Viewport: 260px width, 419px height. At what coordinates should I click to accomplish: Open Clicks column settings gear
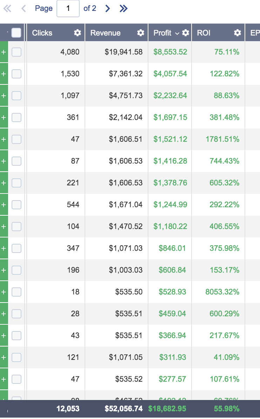(x=78, y=33)
